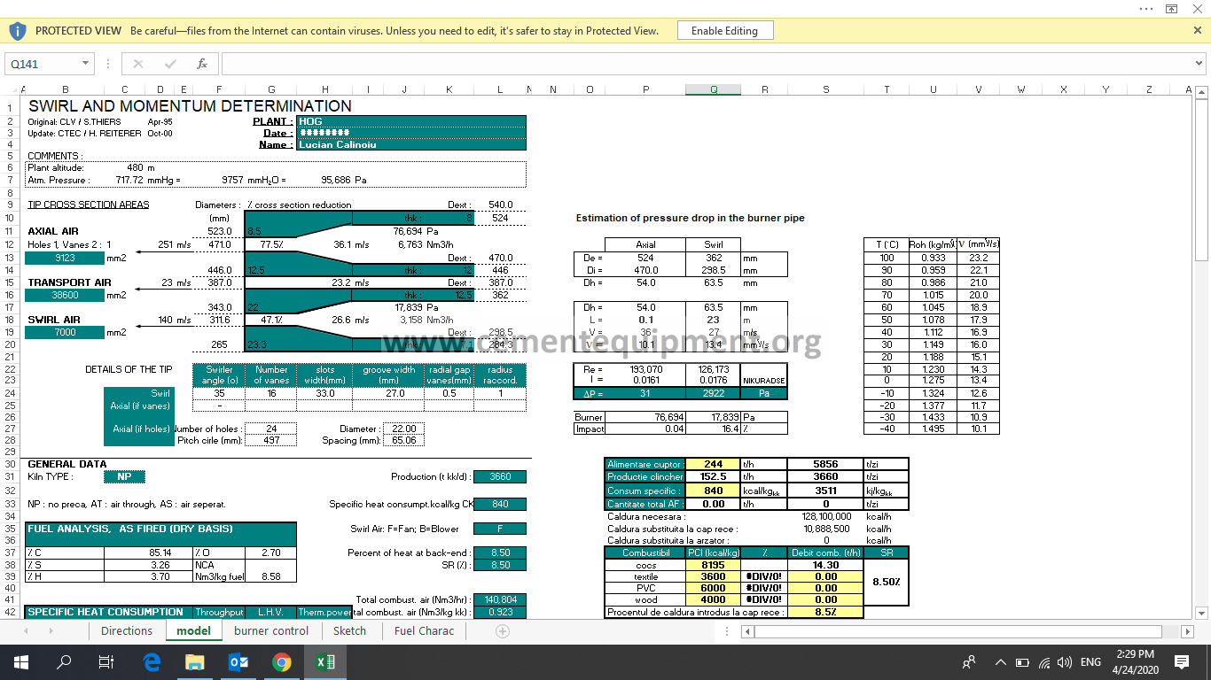Click the next sheet navigation arrow

pyautogui.click(x=51, y=631)
